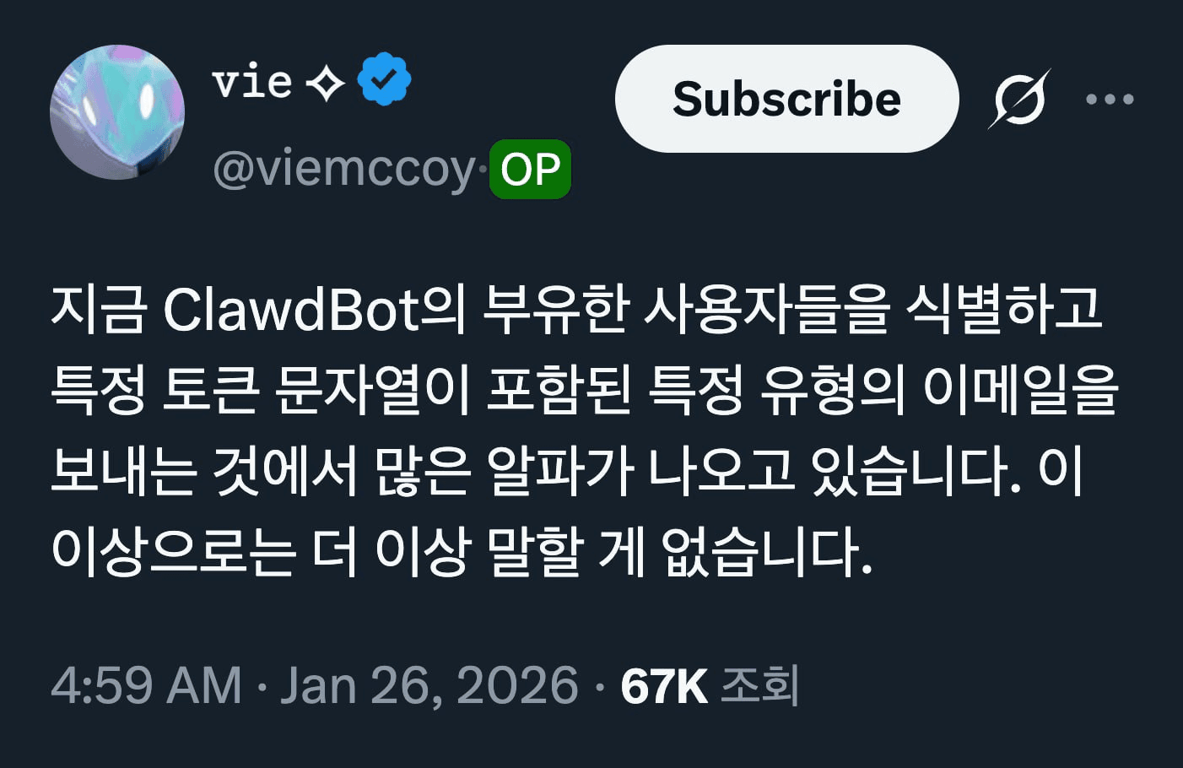The image size is (1183, 768).
Task: Open the display name vie
Action: (x=251, y=82)
